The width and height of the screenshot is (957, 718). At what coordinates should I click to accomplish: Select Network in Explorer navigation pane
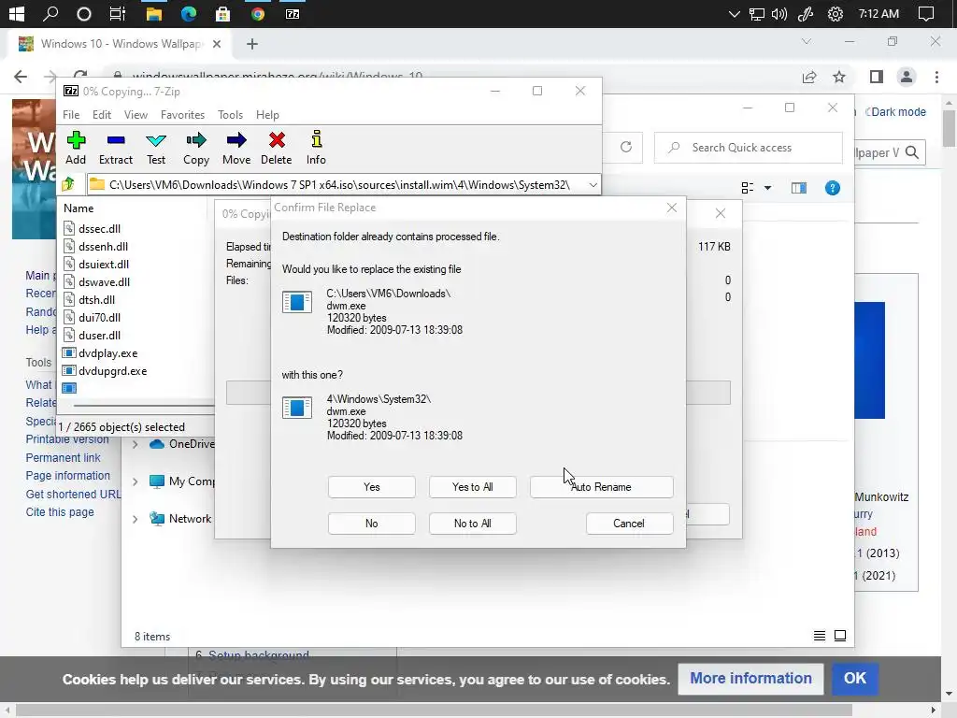[x=190, y=519]
